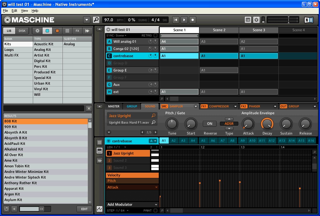
Task: Click the piano keyboard icon beside the pattern editor
Action: pos(99,150)
